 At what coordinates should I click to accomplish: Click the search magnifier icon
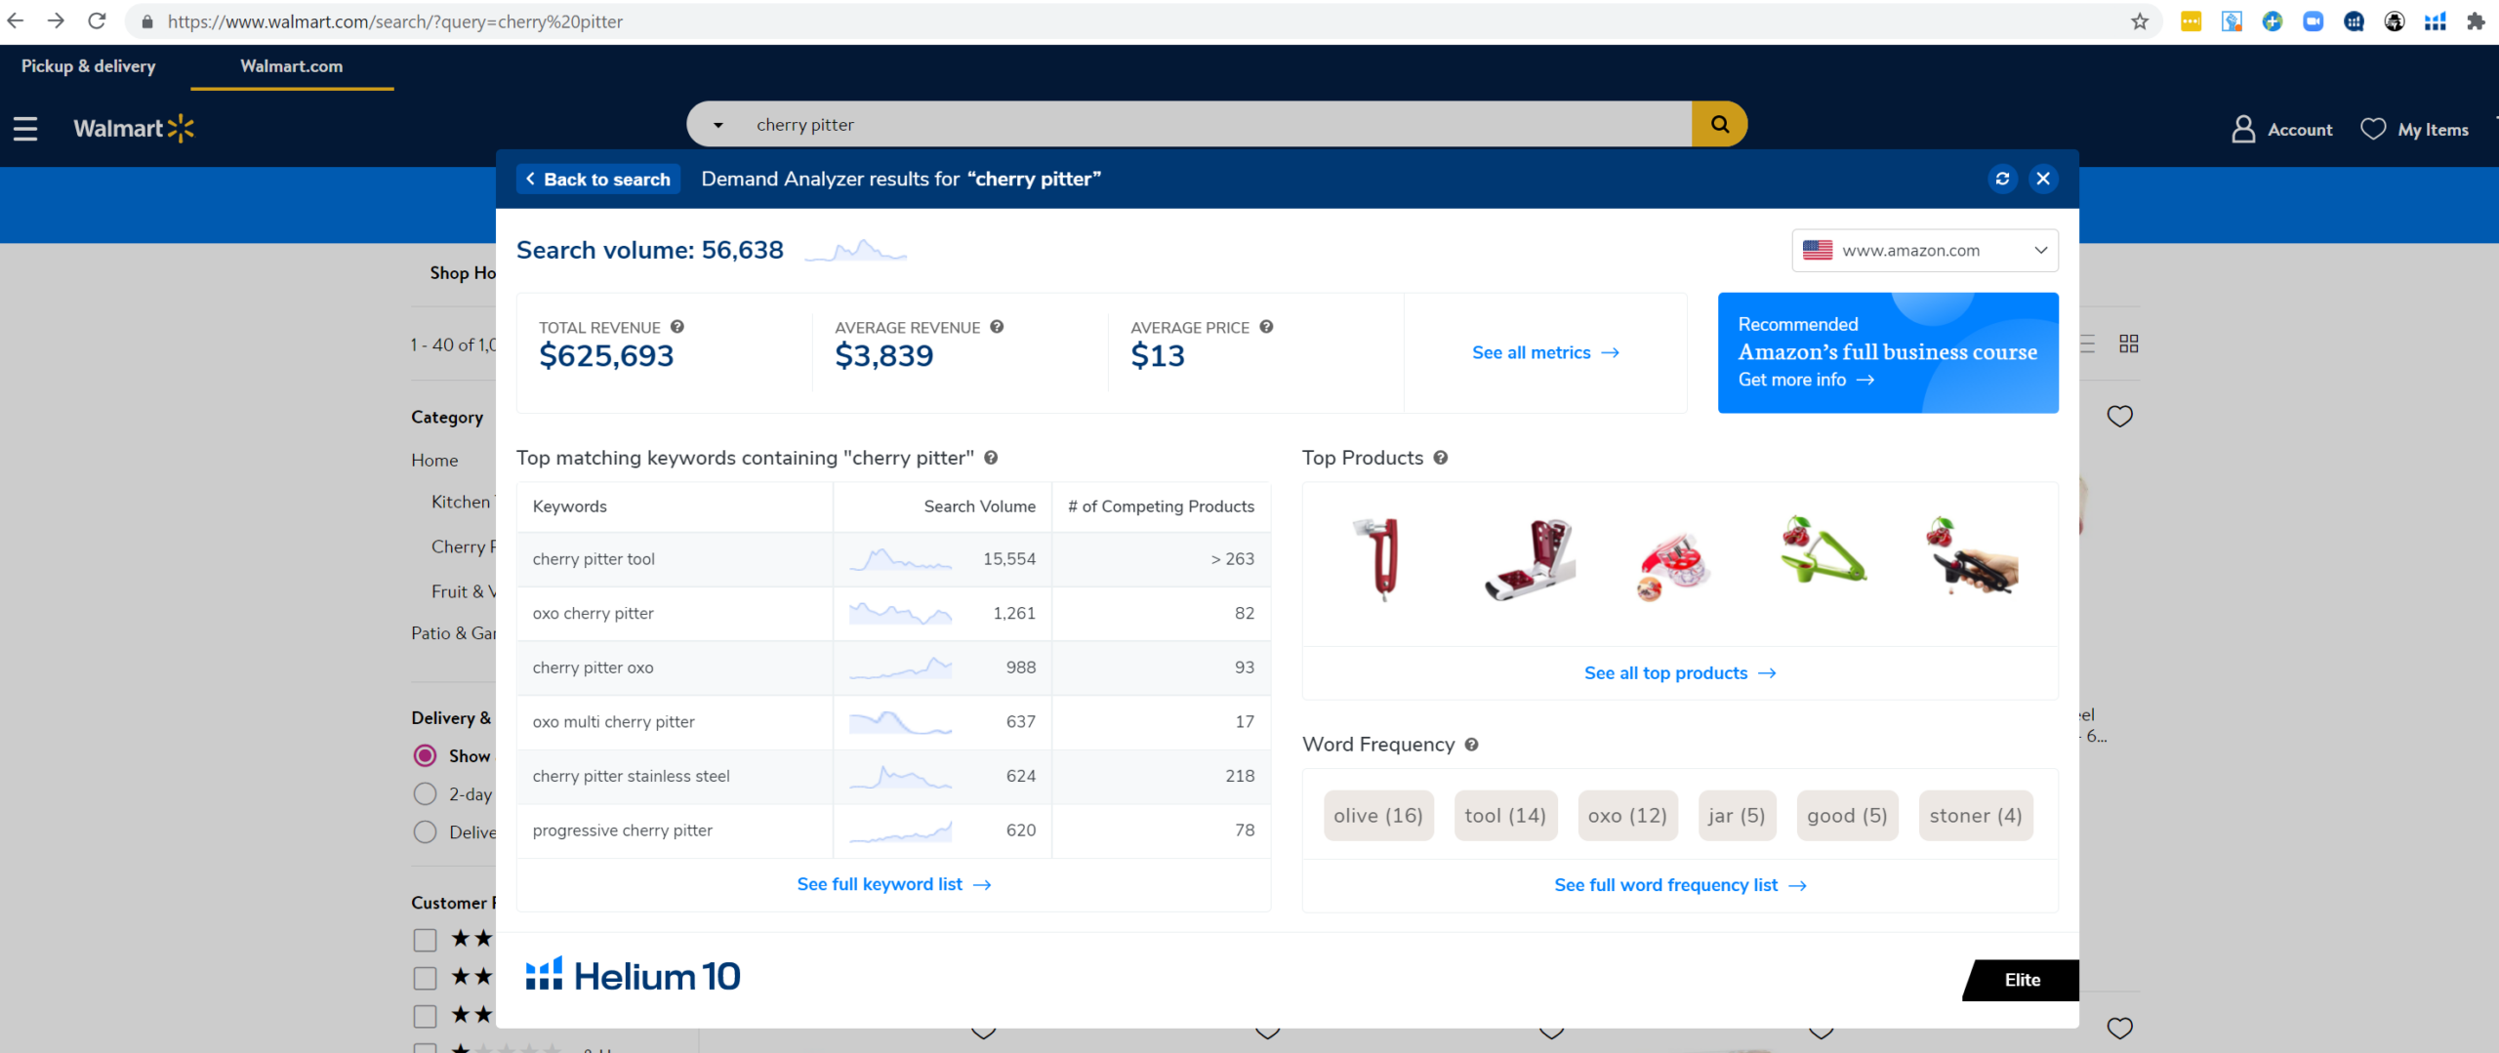pyautogui.click(x=1720, y=124)
